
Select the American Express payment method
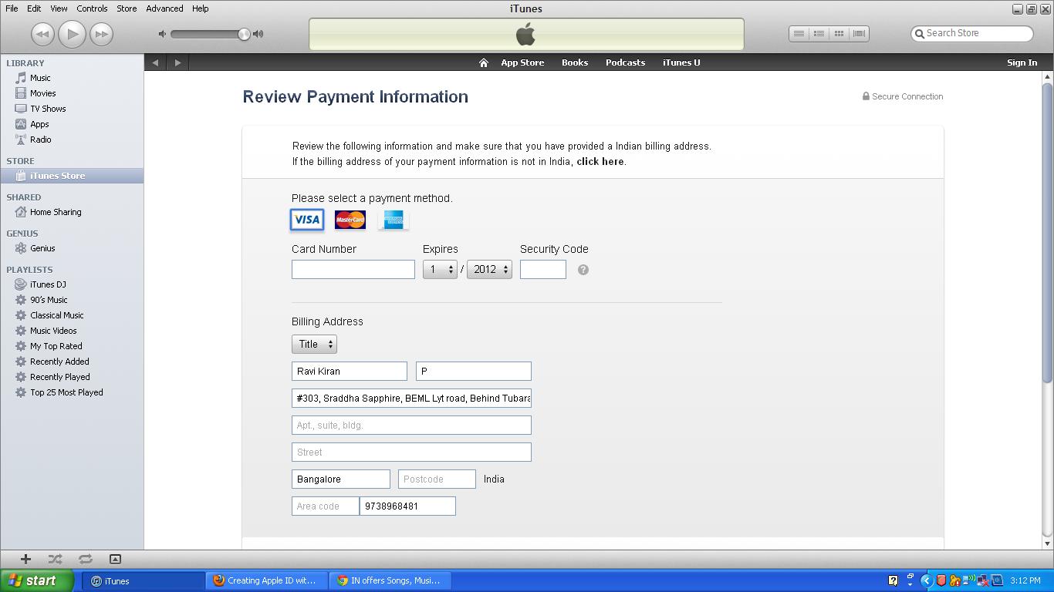394,220
